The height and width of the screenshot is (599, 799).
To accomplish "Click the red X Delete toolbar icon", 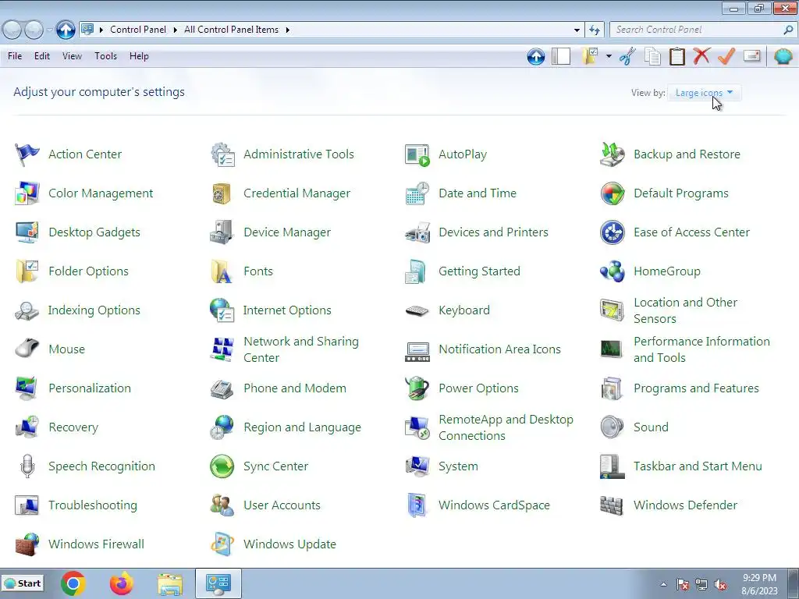I will point(701,56).
